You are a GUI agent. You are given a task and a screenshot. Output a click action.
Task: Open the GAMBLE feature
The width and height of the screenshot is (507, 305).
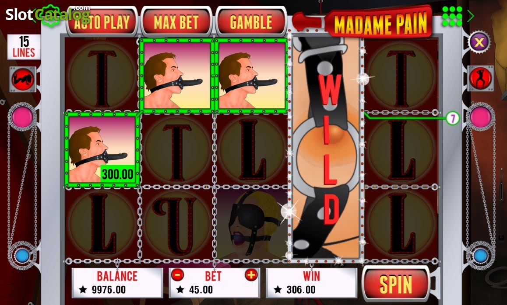pos(251,22)
